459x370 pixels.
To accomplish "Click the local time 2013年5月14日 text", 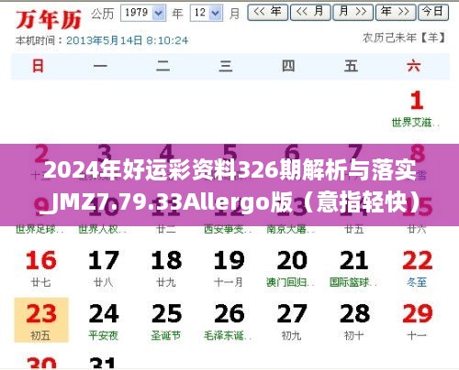I will tap(127, 40).
